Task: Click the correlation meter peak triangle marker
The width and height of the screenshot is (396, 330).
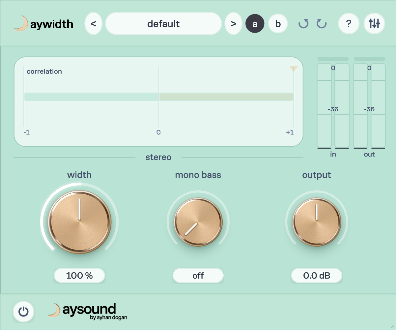Action: (294, 69)
